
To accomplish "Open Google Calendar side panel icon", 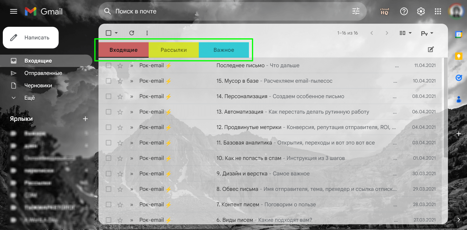I will point(459,34).
